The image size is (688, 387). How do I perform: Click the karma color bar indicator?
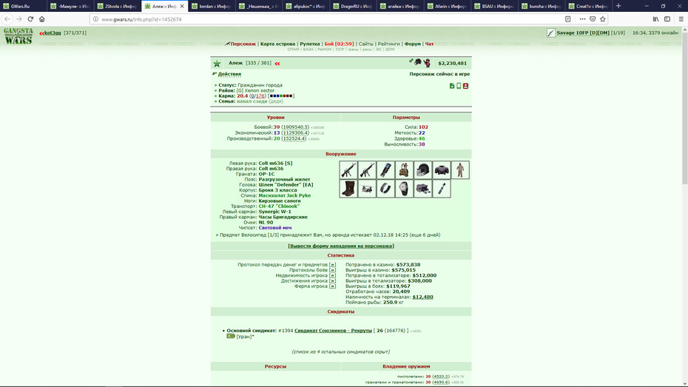tap(281, 95)
